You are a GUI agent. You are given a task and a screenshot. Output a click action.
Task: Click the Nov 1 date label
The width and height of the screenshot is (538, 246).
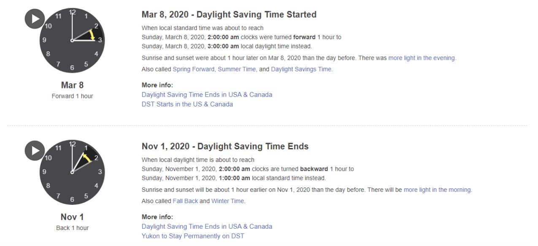click(72, 217)
